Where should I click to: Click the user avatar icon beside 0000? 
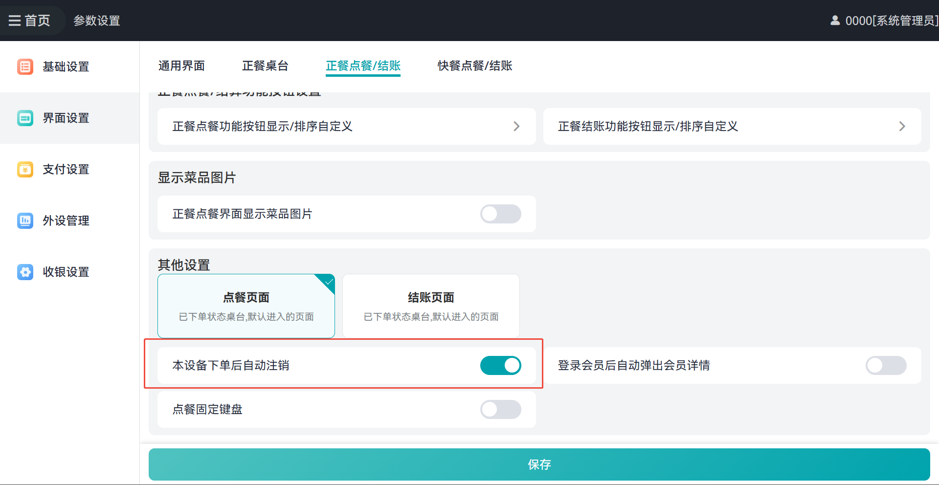point(835,21)
